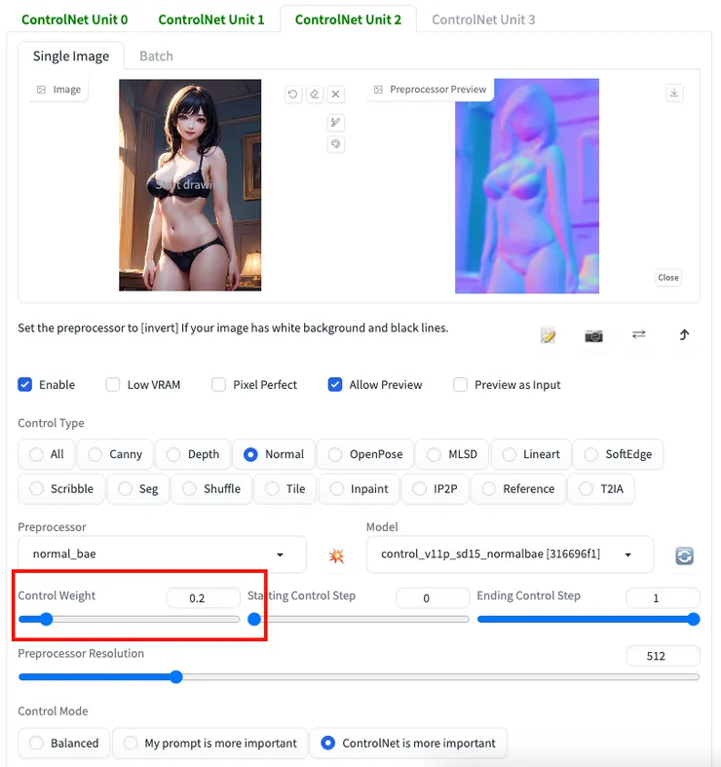Enable the Low VRAM checkbox
The height and width of the screenshot is (767, 721).
tap(113, 385)
